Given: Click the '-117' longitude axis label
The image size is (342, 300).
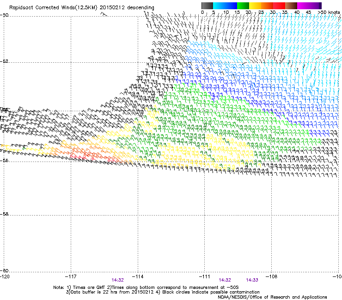Looking at the screenshot, I should point(71,276).
